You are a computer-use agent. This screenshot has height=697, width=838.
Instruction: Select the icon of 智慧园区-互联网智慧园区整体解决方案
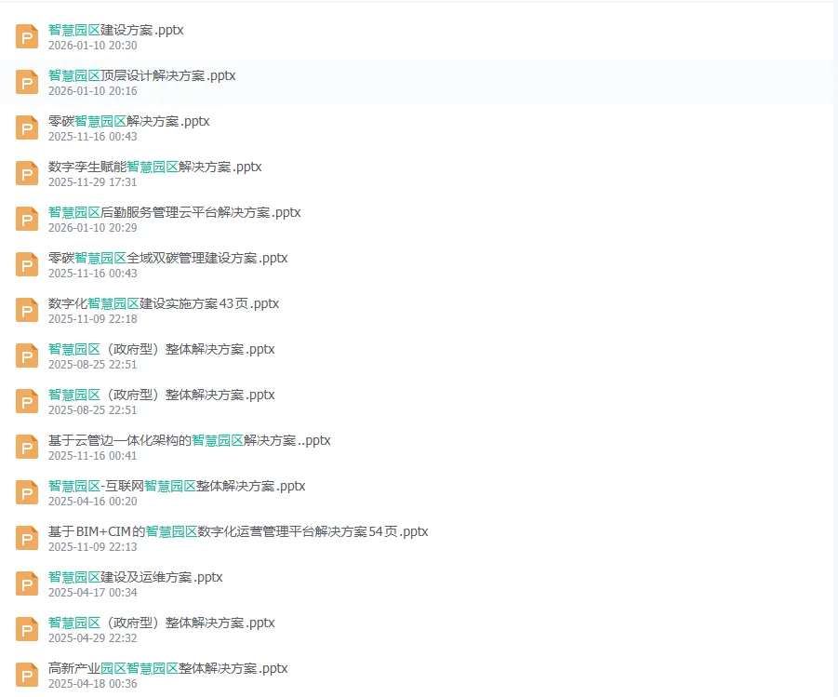pos(26,492)
